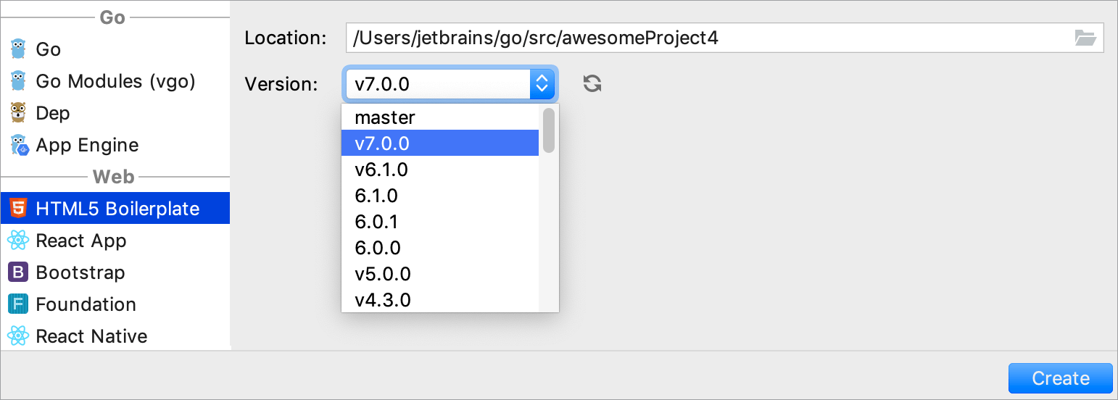The height and width of the screenshot is (400, 1118).
Task: Click the React Native atom icon
Action: click(18, 336)
